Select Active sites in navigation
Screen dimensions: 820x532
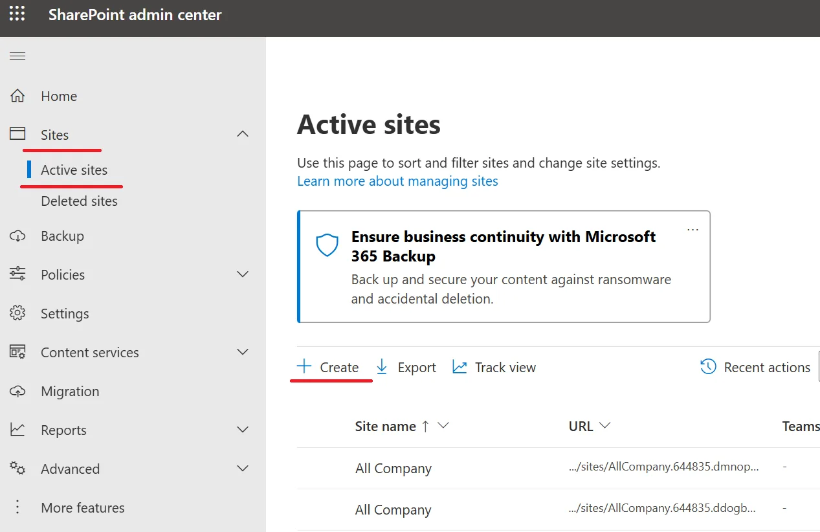tap(74, 170)
